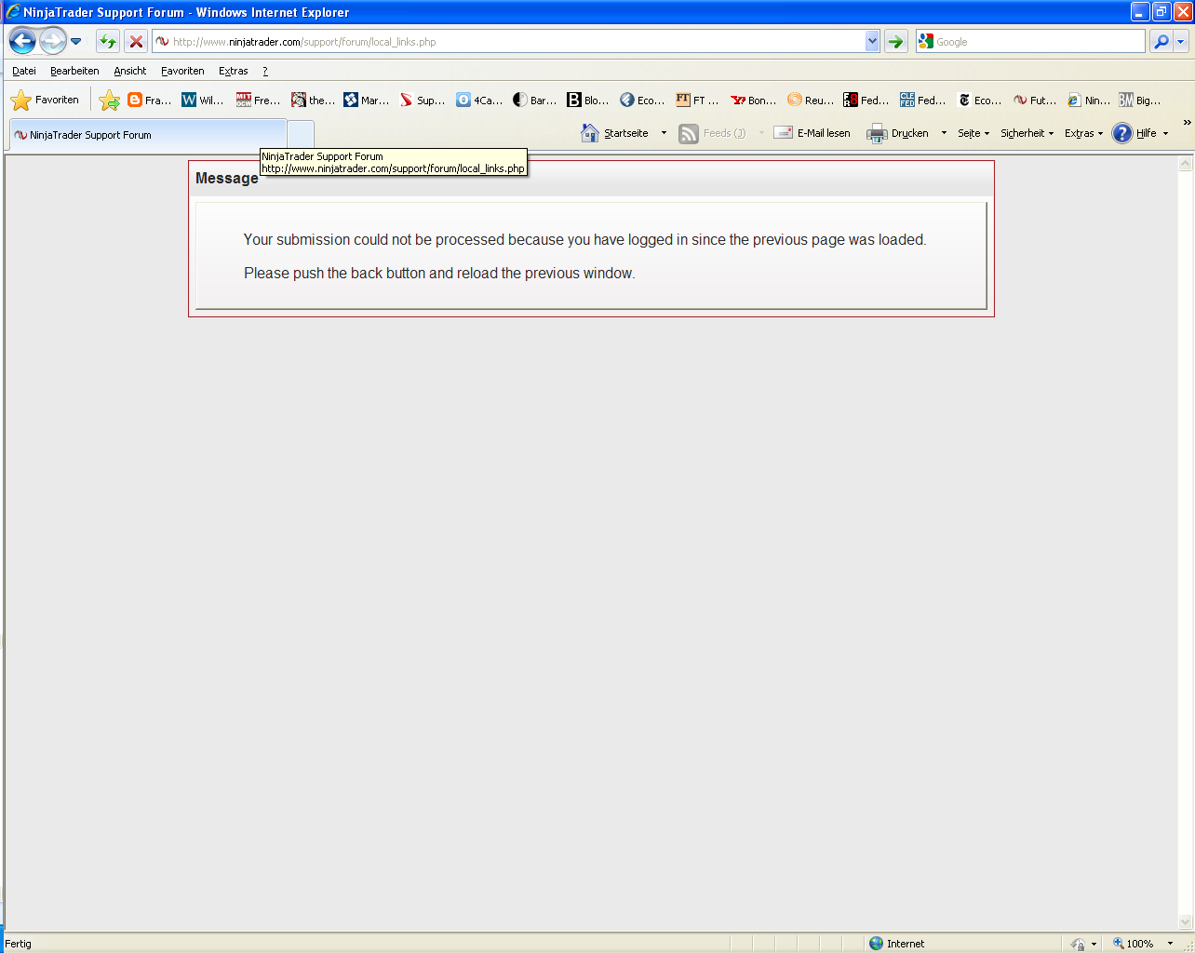Open the 'Bar...' favorites bar link
Screen dimensions: 1195x953
[x=534, y=100]
